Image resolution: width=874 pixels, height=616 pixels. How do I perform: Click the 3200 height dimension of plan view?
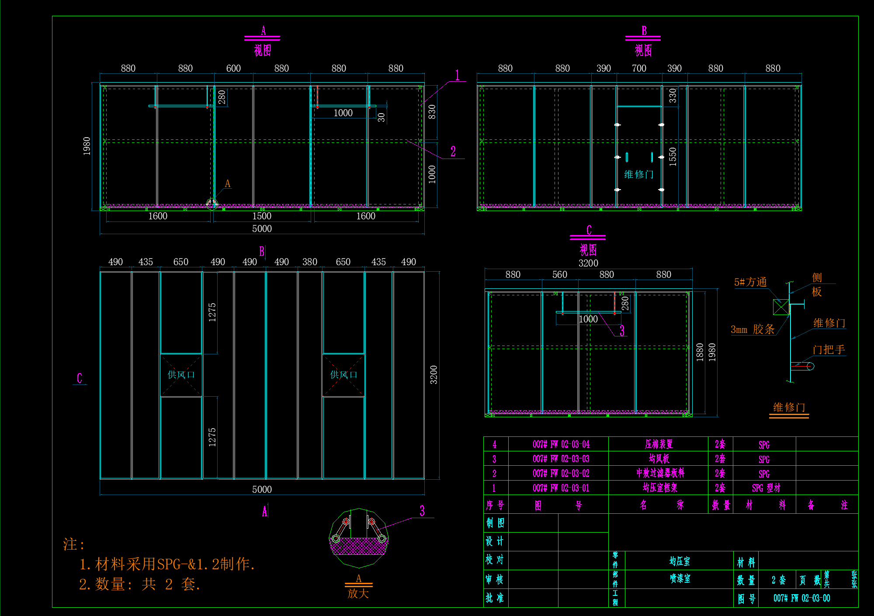point(434,375)
